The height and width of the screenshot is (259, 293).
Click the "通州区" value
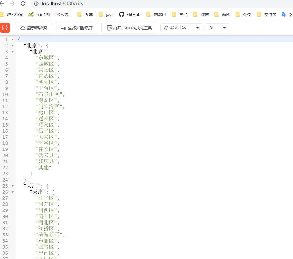click(x=46, y=119)
